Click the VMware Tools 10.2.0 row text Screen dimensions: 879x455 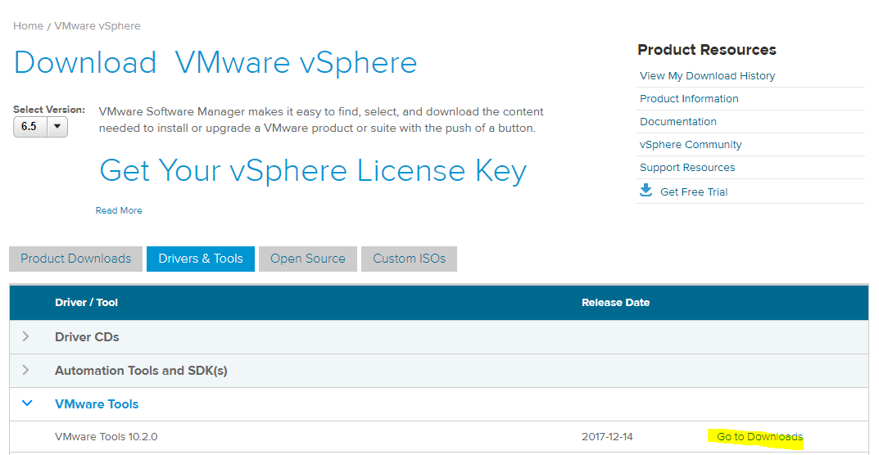(106, 436)
